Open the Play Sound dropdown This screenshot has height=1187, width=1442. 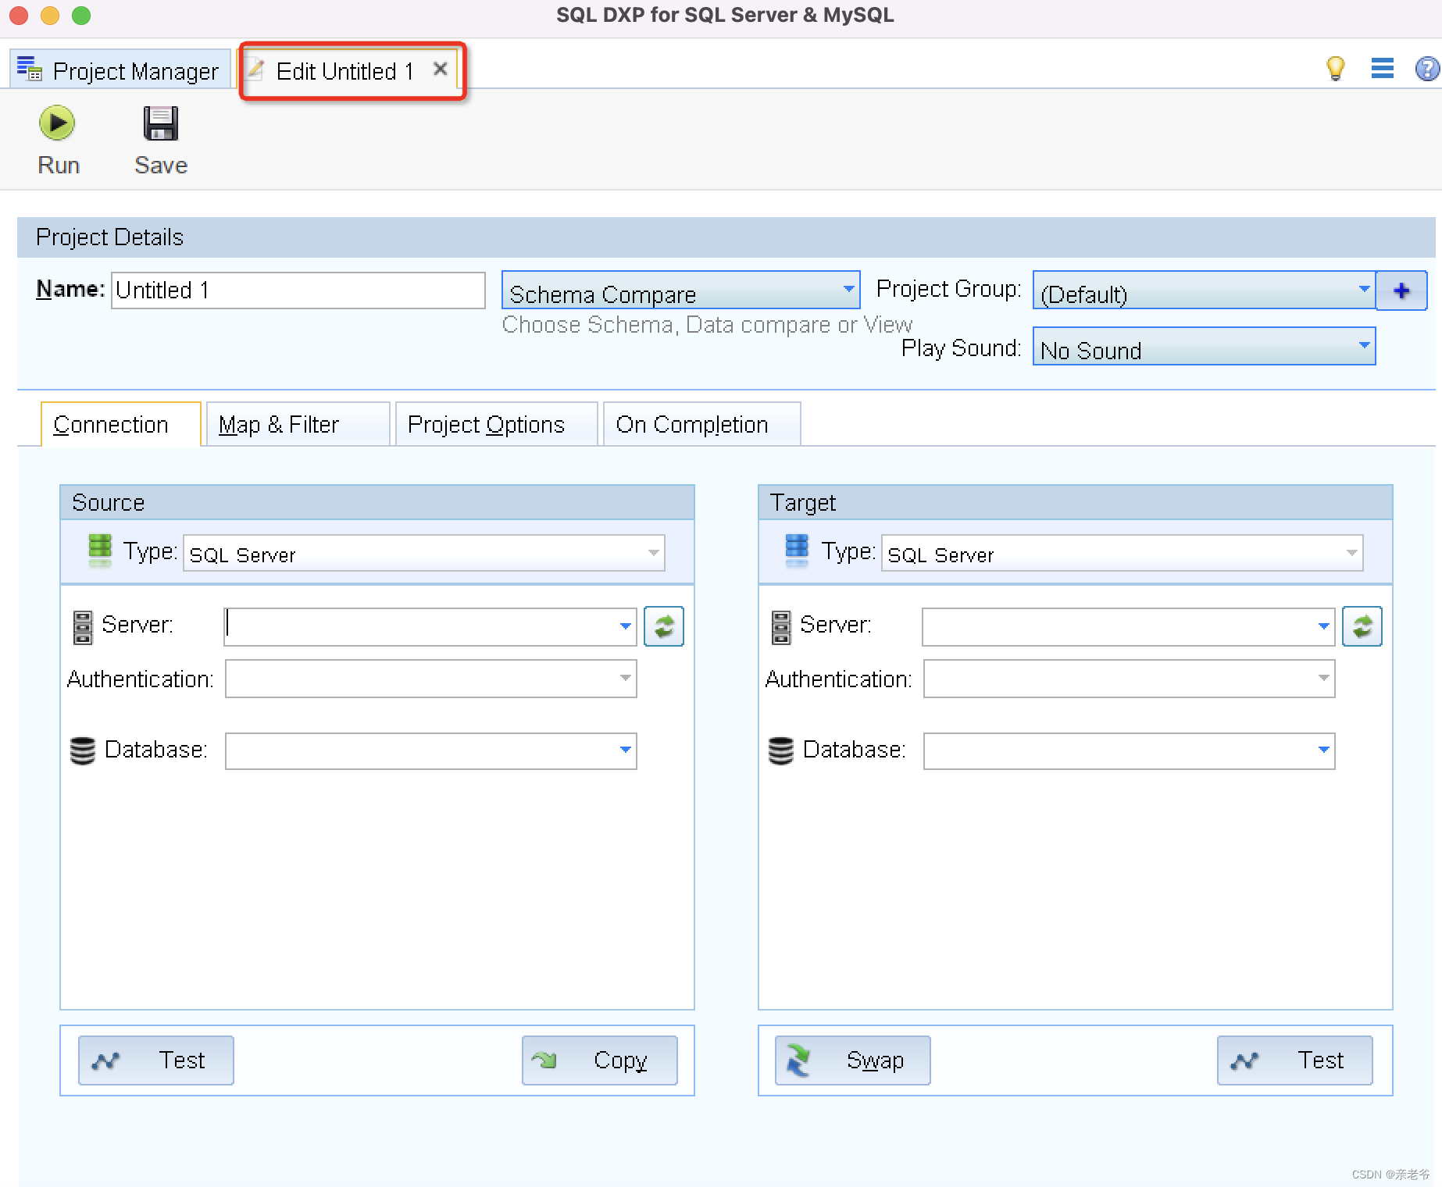[1204, 347]
